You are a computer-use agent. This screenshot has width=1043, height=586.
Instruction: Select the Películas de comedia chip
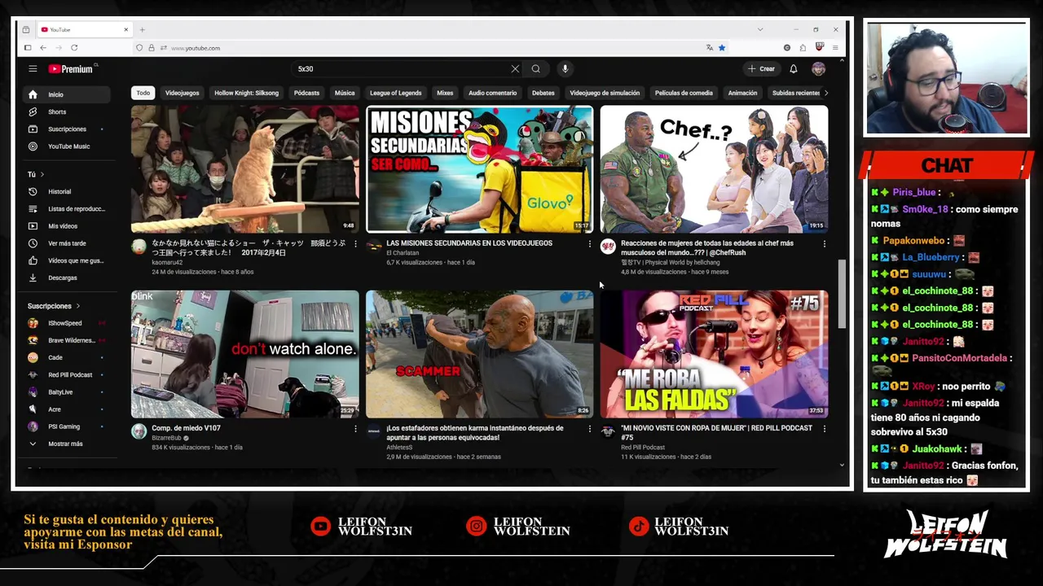coord(684,93)
